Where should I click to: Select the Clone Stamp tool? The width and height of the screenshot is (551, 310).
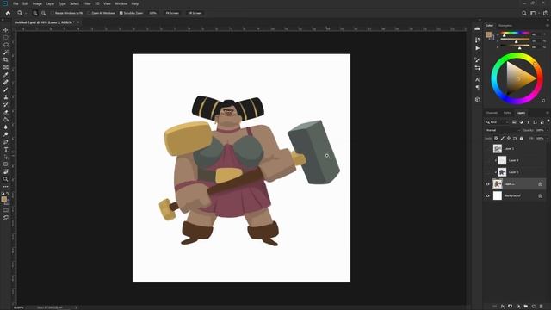point(6,97)
